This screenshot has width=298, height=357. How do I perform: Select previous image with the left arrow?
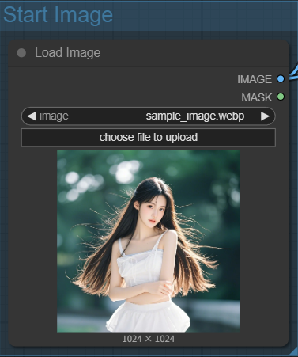[x=31, y=116]
